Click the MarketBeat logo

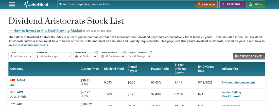[36, 4]
